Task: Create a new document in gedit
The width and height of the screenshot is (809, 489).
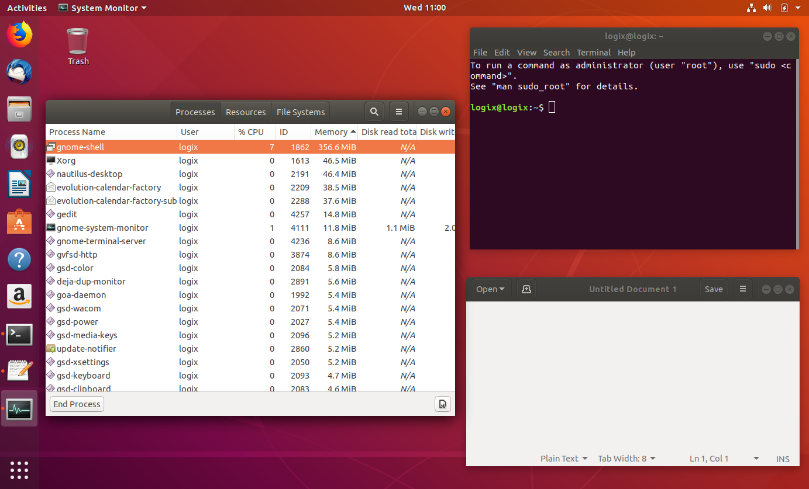Action: tap(525, 289)
